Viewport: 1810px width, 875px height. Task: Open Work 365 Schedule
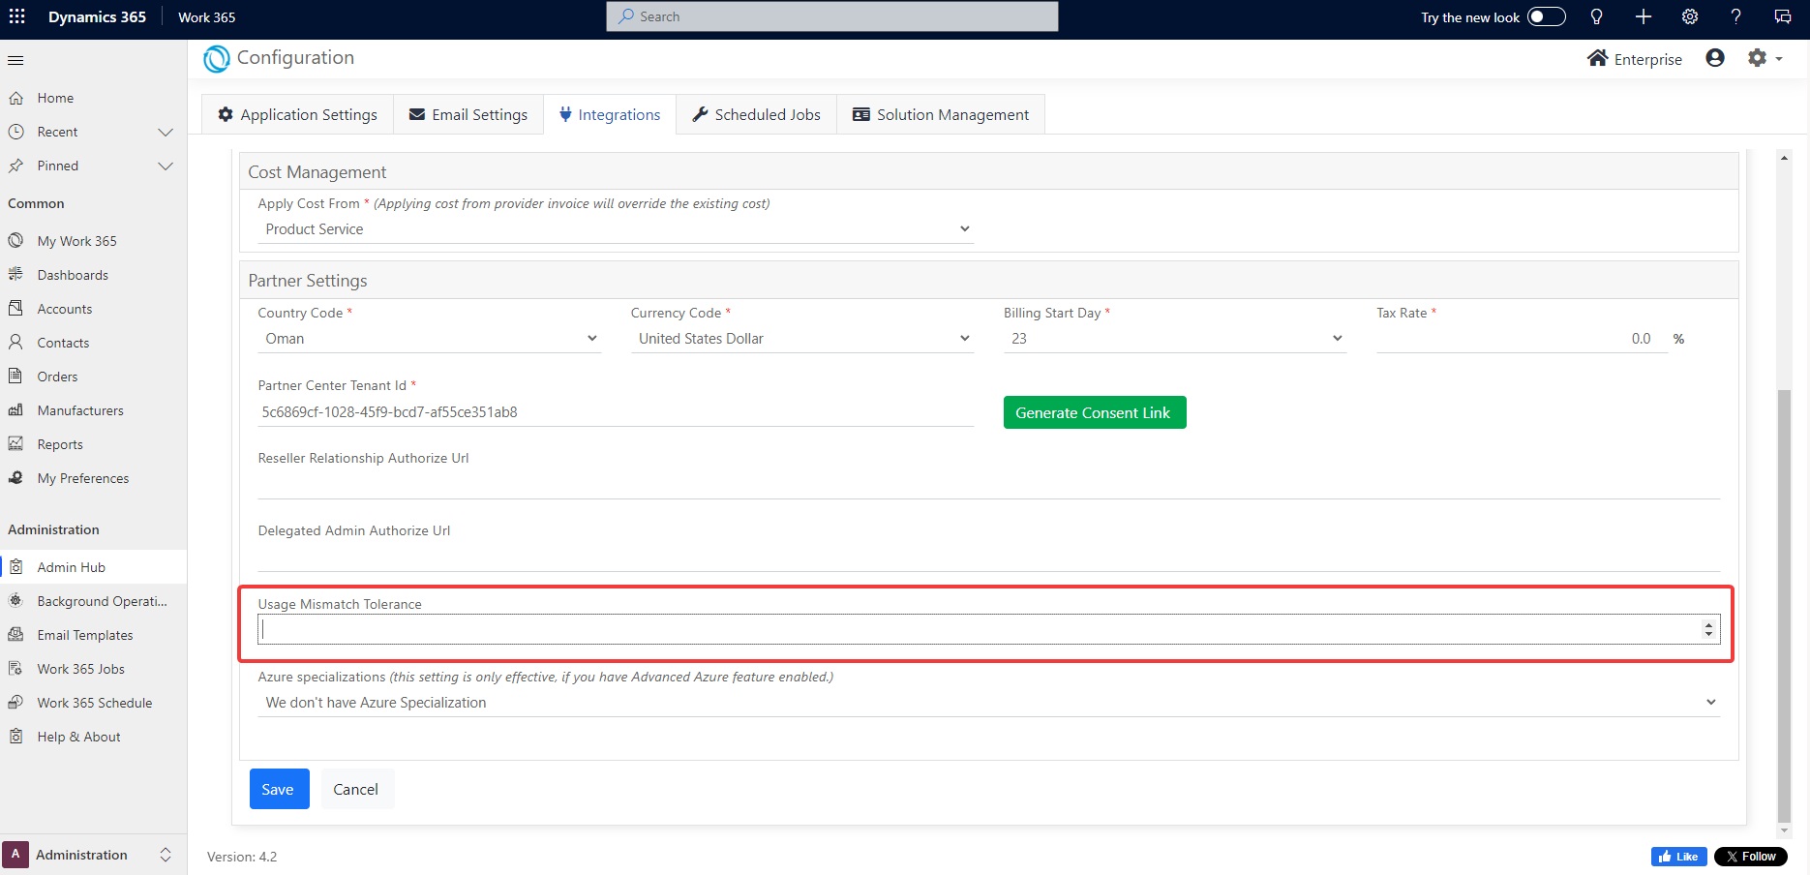tap(93, 703)
